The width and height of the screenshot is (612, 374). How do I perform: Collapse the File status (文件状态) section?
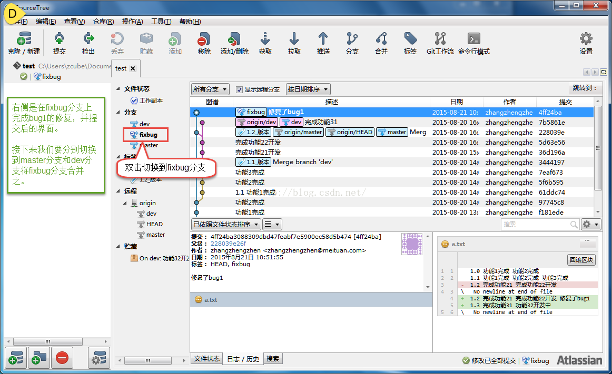pos(119,88)
